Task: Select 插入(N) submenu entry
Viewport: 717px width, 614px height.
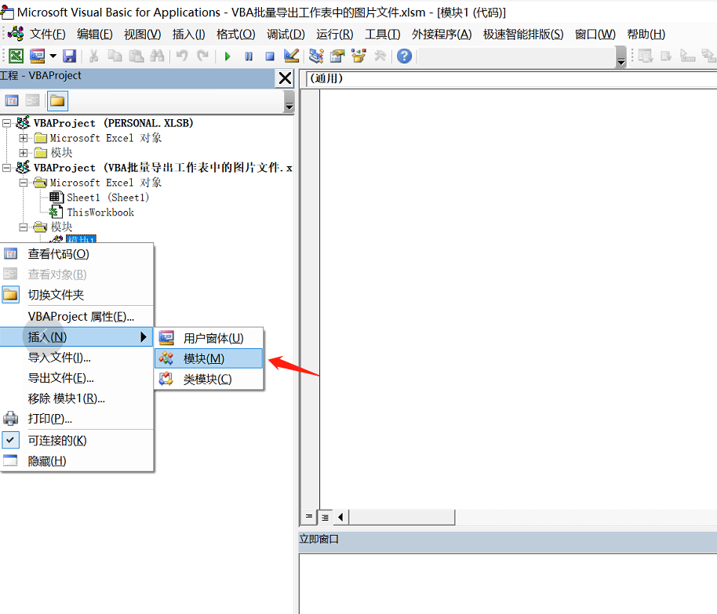Action: click(77, 337)
